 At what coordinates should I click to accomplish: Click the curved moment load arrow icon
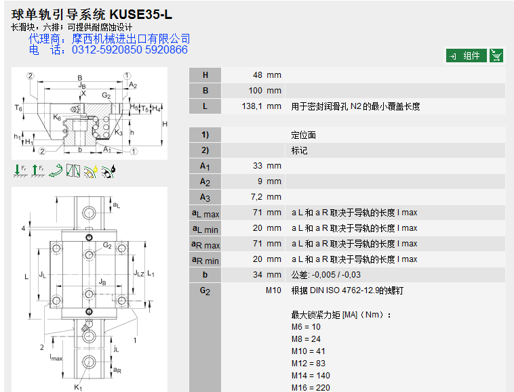coord(55,172)
